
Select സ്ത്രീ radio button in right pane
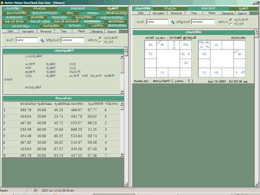click(231, 24)
